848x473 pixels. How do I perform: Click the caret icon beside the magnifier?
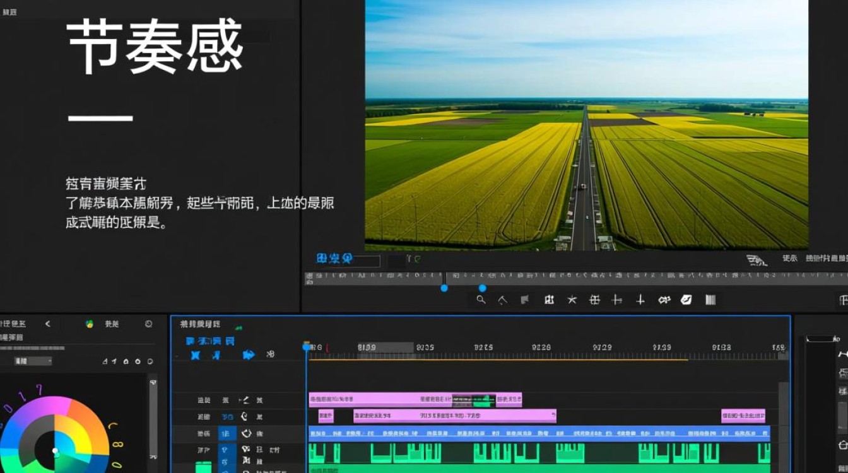pyautogui.click(x=502, y=300)
